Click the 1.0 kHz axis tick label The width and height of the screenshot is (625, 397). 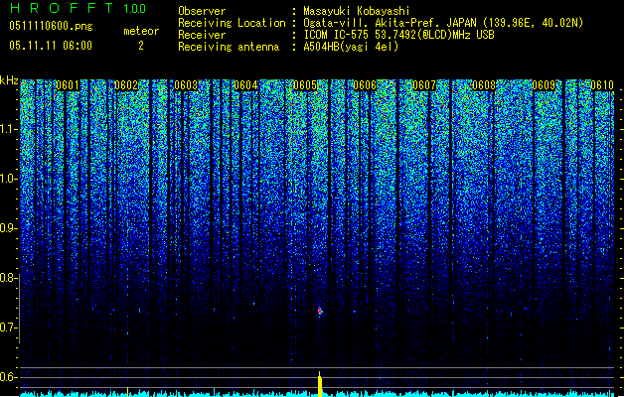click(x=9, y=179)
